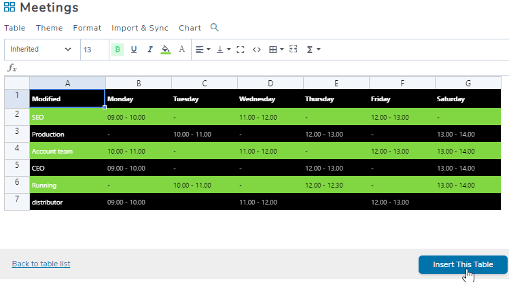Open the font color tool

[x=182, y=50]
